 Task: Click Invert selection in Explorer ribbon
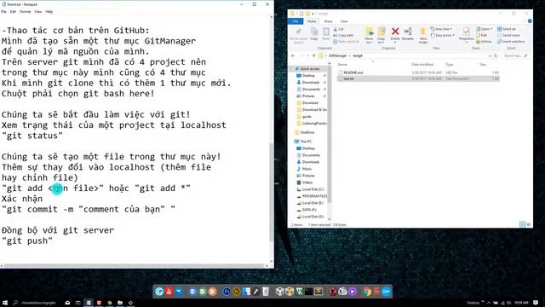click(x=511, y=42)
